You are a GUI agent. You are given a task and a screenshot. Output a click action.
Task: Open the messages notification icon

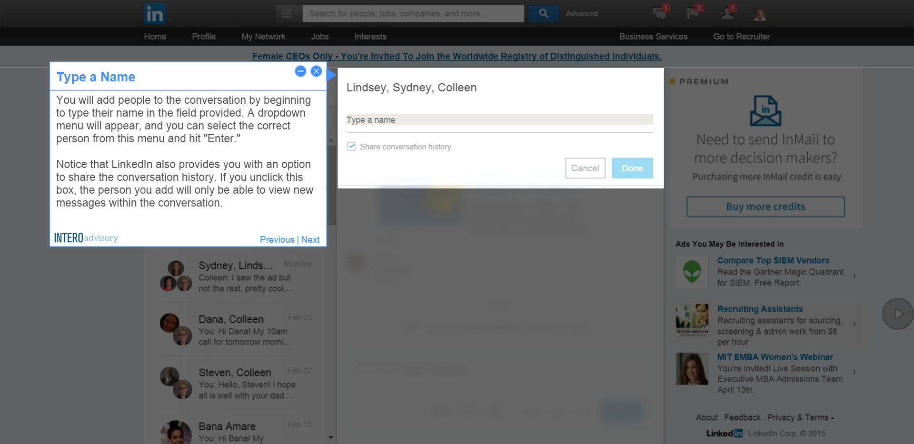click(660, 12)
